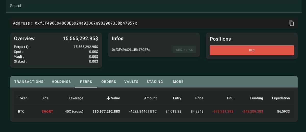Click the Liquidation column header
306x132 pixels.
(281, 98)
